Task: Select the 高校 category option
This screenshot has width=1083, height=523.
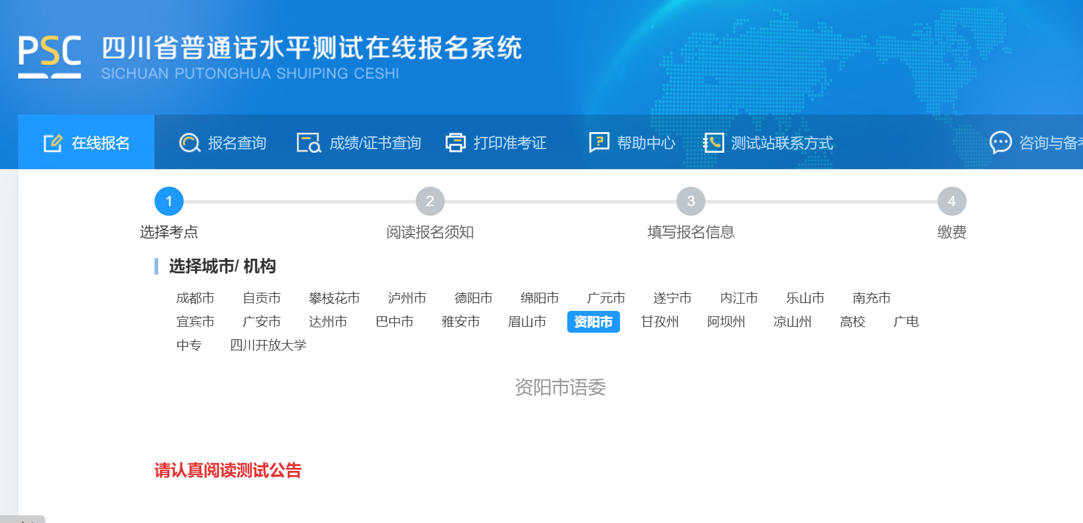Action: click(852, 322)
